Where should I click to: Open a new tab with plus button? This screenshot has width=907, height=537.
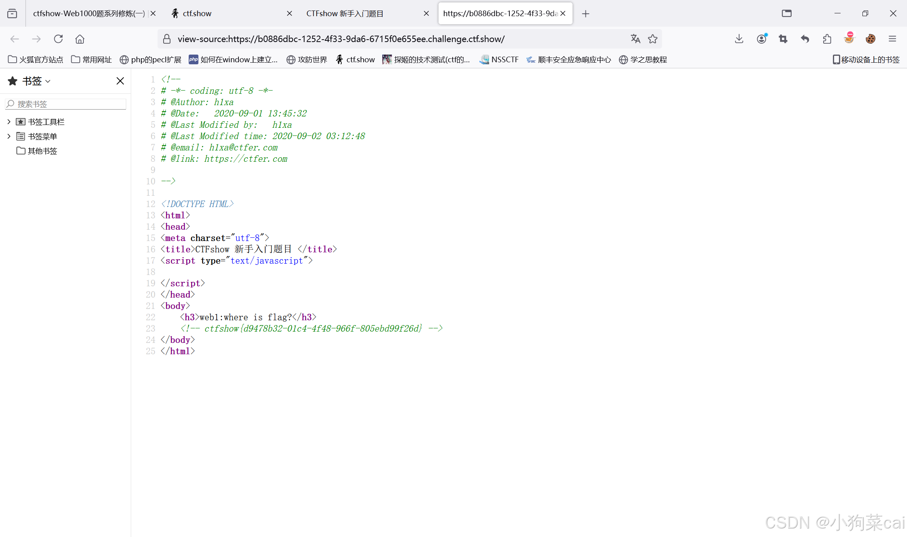click(586, 14)
